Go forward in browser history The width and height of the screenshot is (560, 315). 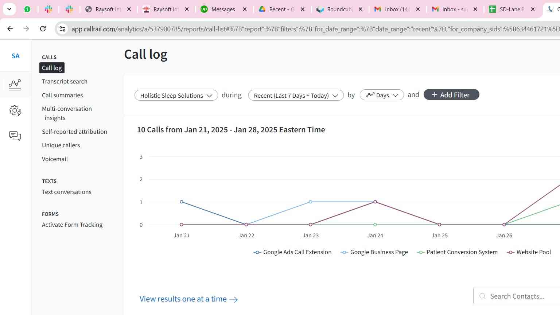[x=26, y=28]
